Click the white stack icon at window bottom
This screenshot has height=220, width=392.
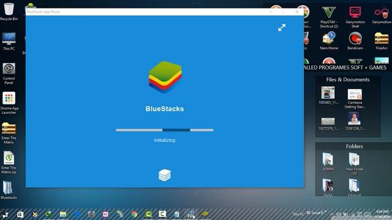165,175
